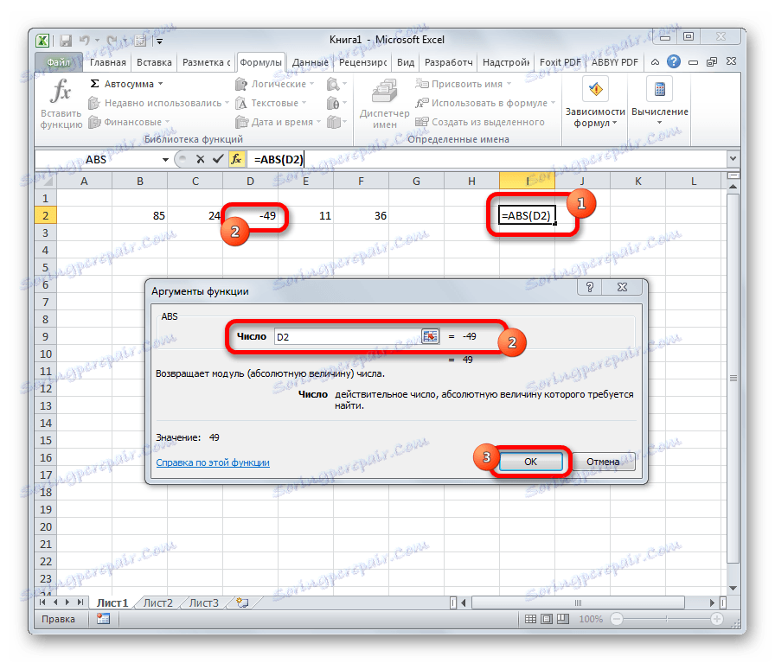Viewport: 775px width, 663px height.
Task: Select the Лист2 sheet tab
Action: [x=157, y=602]
